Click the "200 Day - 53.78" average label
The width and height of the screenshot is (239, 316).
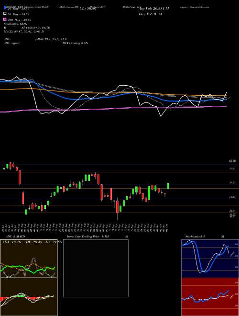(x=19, y=20)
